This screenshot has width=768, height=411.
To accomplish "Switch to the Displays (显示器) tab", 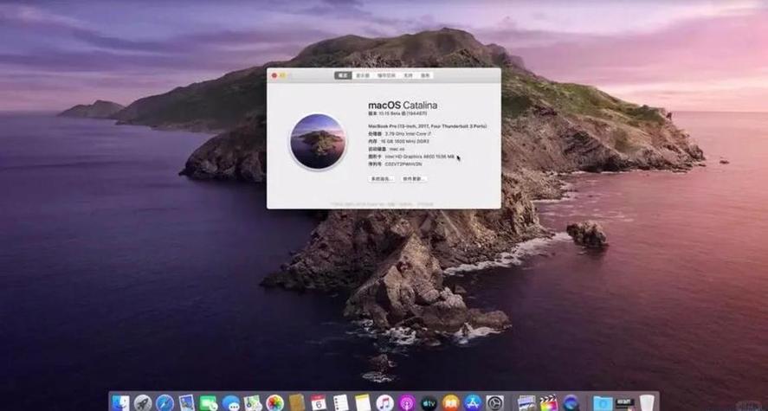I will coord(363,75).
